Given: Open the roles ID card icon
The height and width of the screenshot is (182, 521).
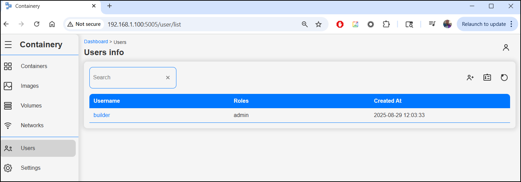Looking at the screenshot, I should click(x=487, y=78).
